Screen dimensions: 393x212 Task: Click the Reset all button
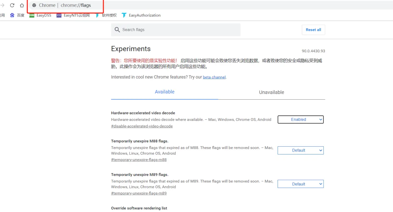click(x=313, y=30)
